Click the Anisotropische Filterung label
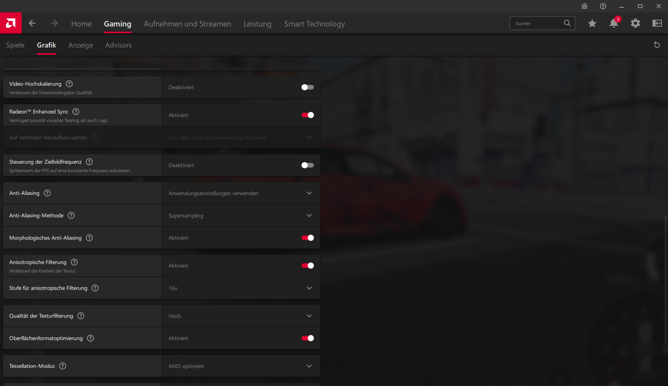The height and width of the screenshot is (386, 668). pyautogui.click(x=38, y=262)
